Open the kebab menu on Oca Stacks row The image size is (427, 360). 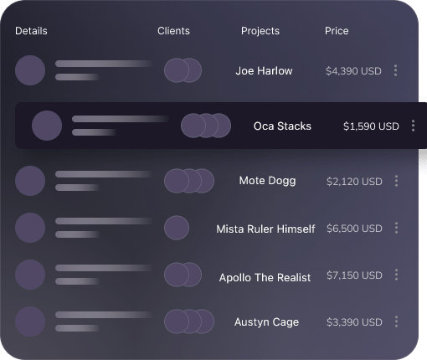413,126
